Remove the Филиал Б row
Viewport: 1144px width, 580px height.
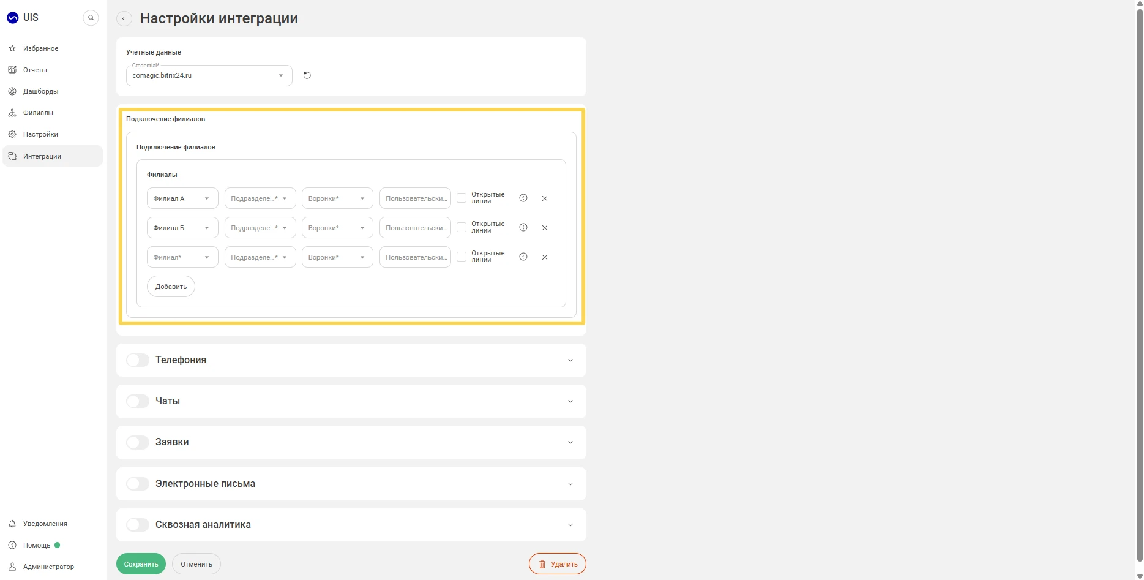coord(545,228)
